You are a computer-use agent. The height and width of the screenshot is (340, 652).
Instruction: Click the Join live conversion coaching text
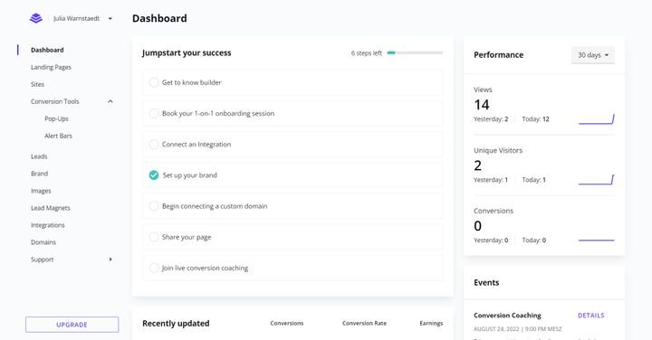[x=205, y=268]
